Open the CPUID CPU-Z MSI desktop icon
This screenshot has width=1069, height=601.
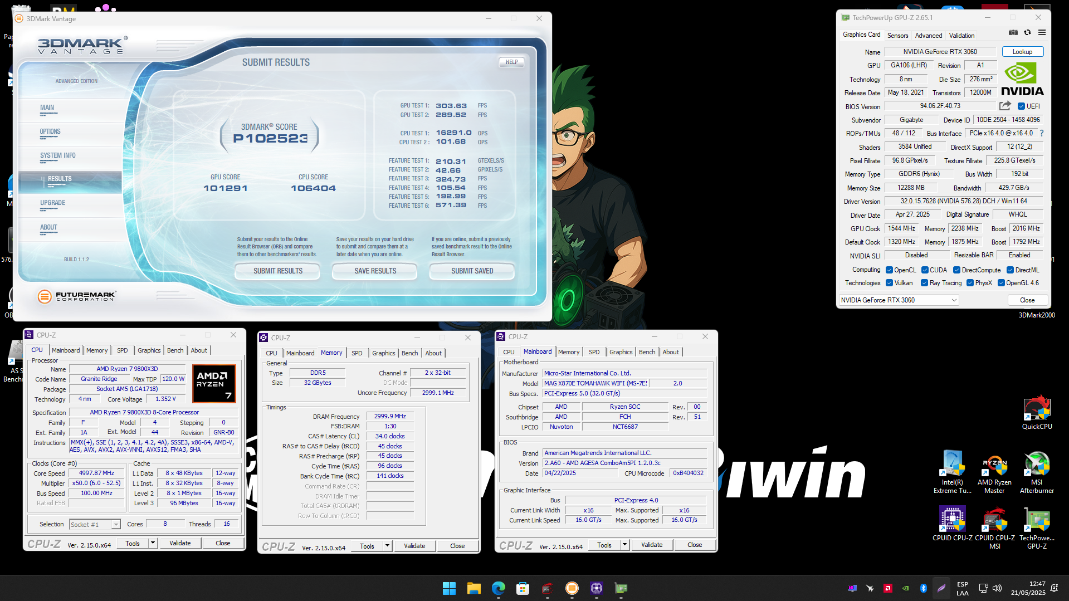995,527
